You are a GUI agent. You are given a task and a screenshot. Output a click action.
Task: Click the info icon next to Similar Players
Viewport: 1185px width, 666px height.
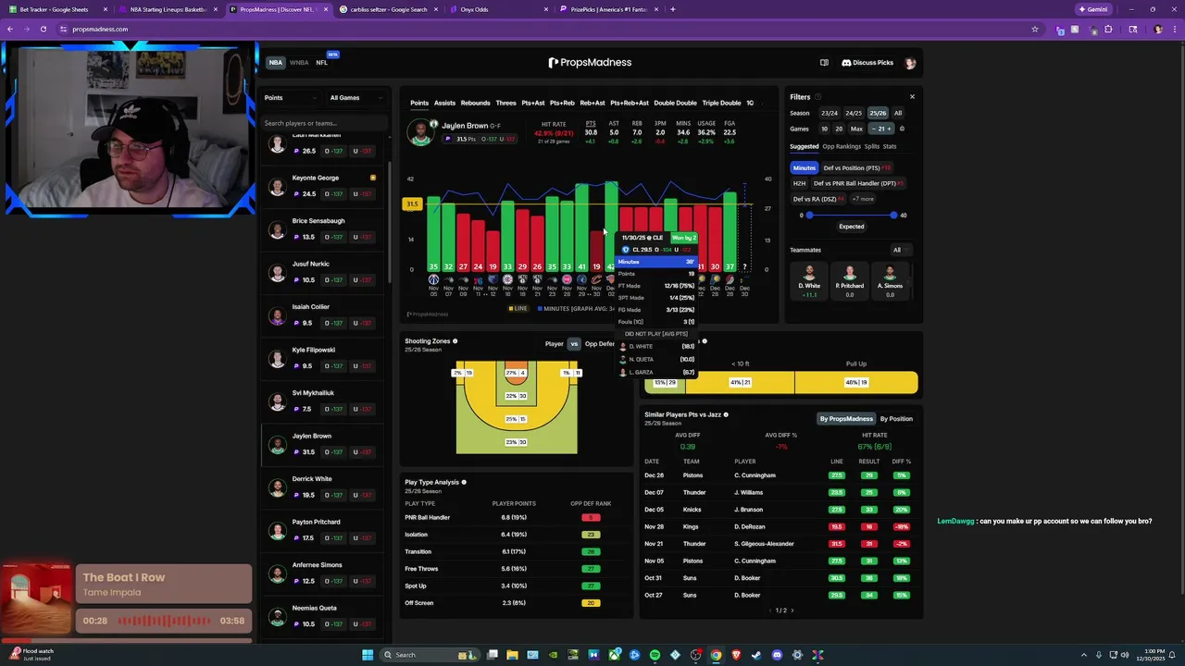click(x=726, y=414)
